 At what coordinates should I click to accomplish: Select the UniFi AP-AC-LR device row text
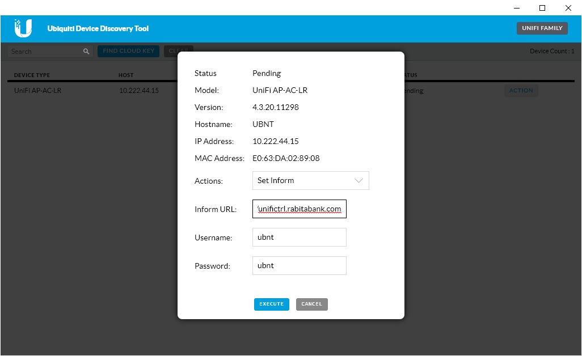point(37,91)
